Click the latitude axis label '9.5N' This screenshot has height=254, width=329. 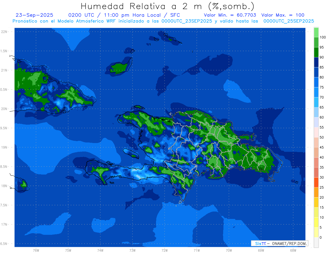coord(4,128)
